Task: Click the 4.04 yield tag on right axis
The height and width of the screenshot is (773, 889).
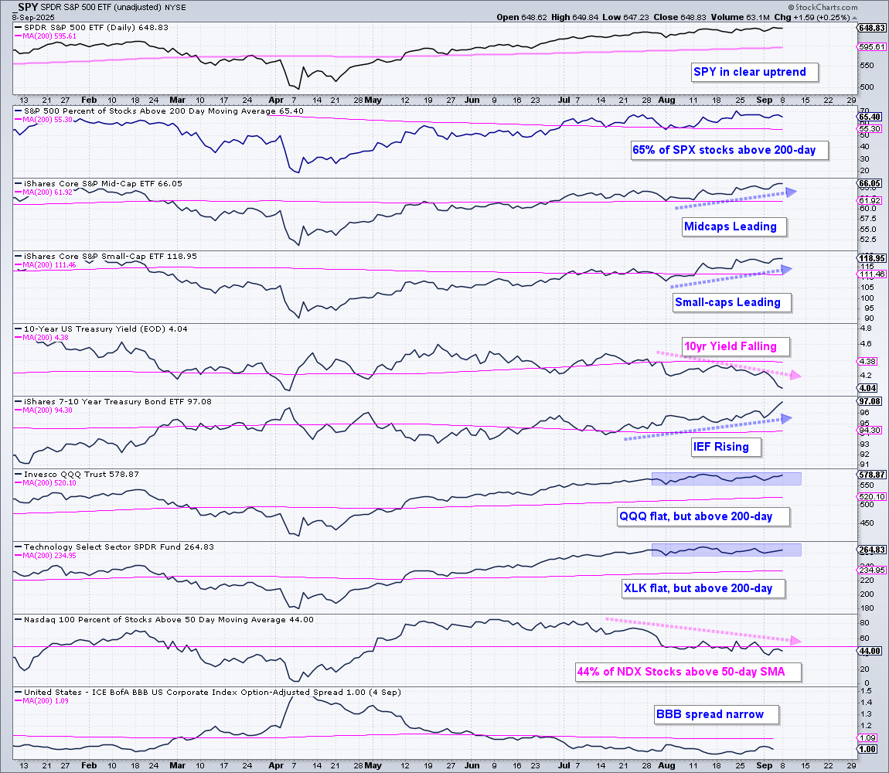Action: (867, 389)
